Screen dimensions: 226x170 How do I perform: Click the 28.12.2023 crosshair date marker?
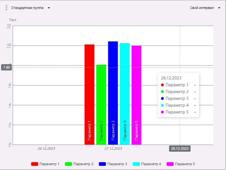[180, 149]
